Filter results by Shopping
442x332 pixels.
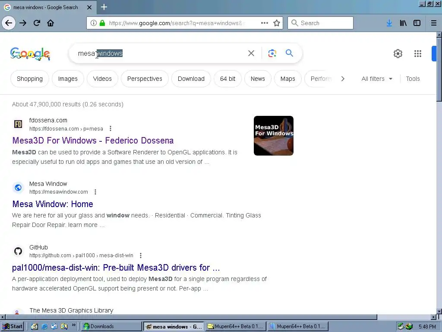coord(30,79)
